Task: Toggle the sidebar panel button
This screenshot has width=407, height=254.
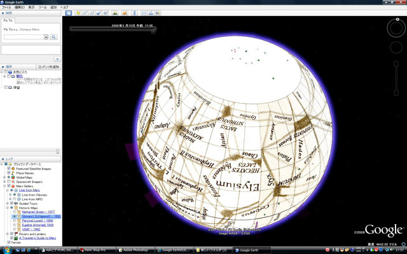Action: [69, 13]
